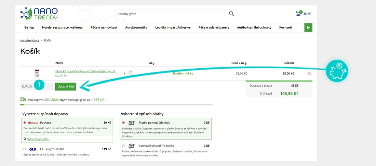Click the Vyberte pobočku link
The height and width of the screenshot is (166, 376).
38,139
